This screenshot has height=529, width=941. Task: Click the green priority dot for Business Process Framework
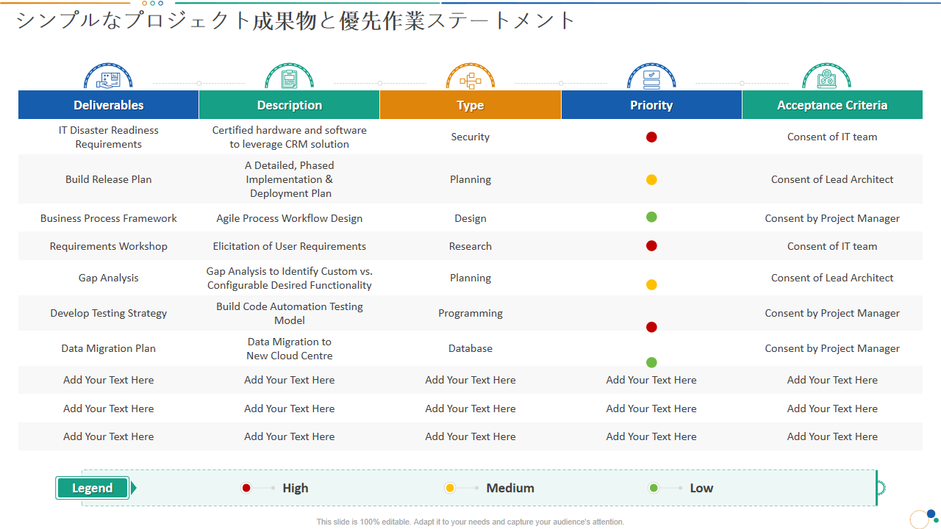651,217
